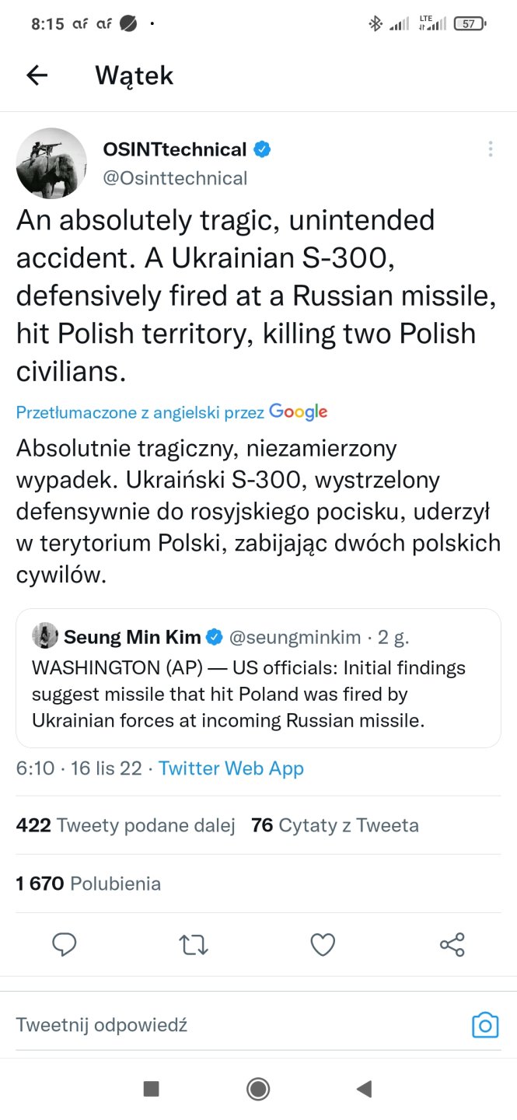Like the tweet with heart icon
This screenshot has width=517, height=1120.
323,944
